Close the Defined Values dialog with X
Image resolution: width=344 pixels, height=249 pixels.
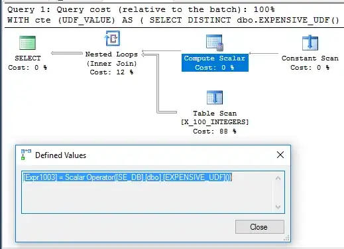pos(280,155)
